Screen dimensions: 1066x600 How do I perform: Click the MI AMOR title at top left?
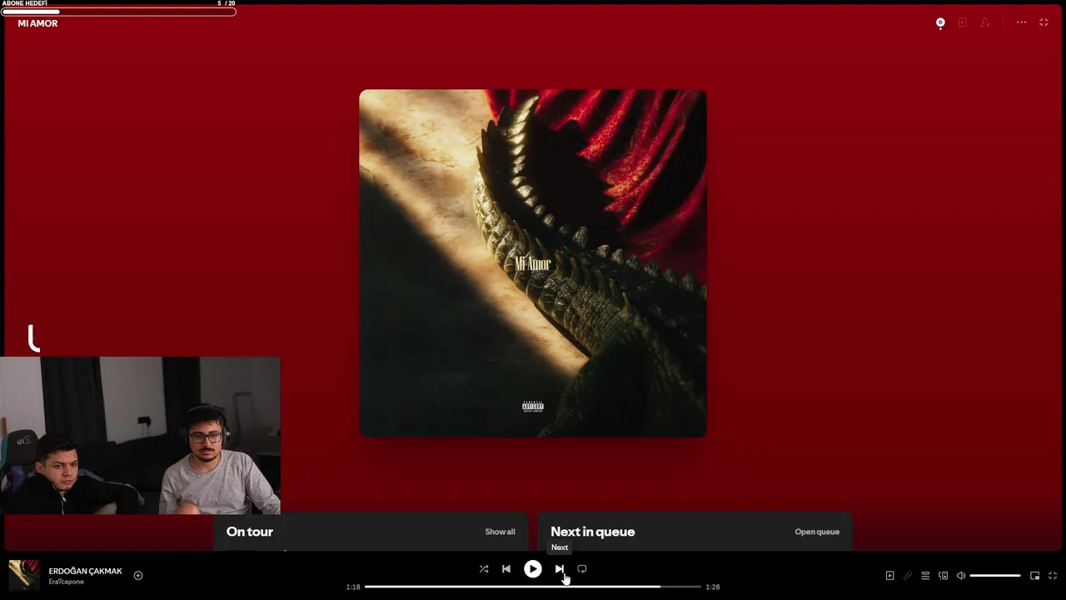point(37,23)
